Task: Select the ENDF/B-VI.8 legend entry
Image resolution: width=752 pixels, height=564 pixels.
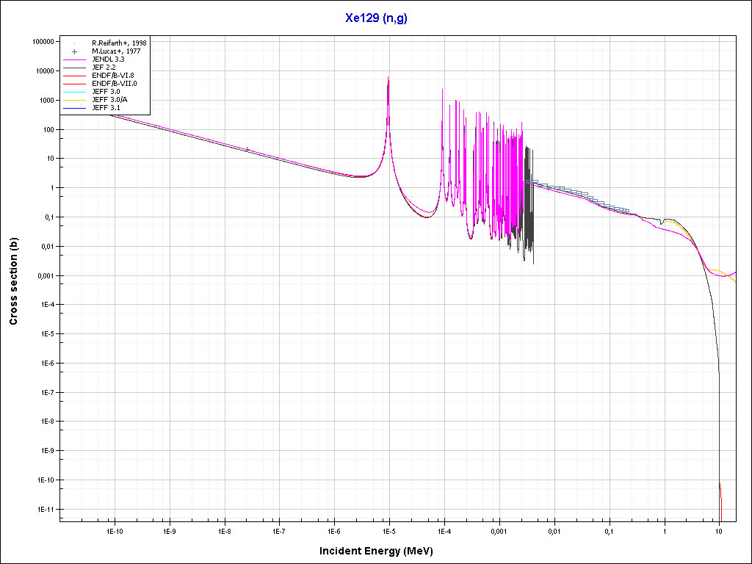Action: click(x=112, y=76)
